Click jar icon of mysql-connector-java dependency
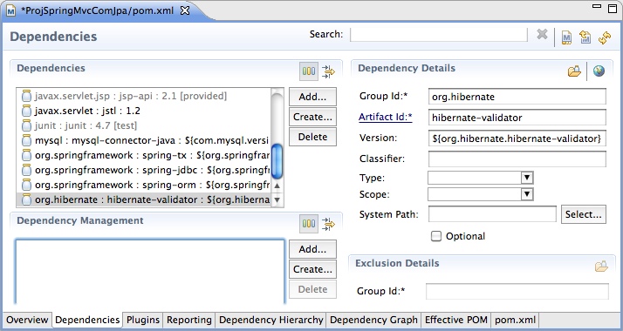The image size is (623, 331). click(26, 140)
